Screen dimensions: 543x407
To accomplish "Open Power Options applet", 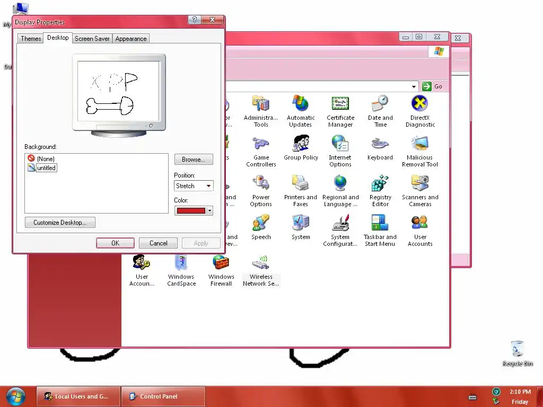I will click(261, 190).
